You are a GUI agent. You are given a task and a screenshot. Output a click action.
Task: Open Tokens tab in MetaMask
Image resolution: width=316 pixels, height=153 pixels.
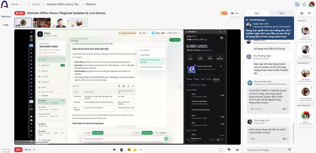pos(189,79)
